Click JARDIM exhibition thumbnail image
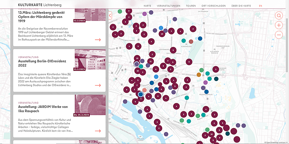Image resolution: width=289 pixels, height=144 pixels. click(90, 105)
